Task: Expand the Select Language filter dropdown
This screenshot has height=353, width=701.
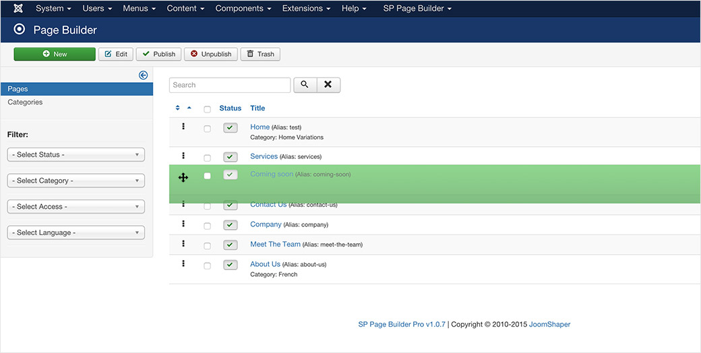Action: click(x=75, y=233)
